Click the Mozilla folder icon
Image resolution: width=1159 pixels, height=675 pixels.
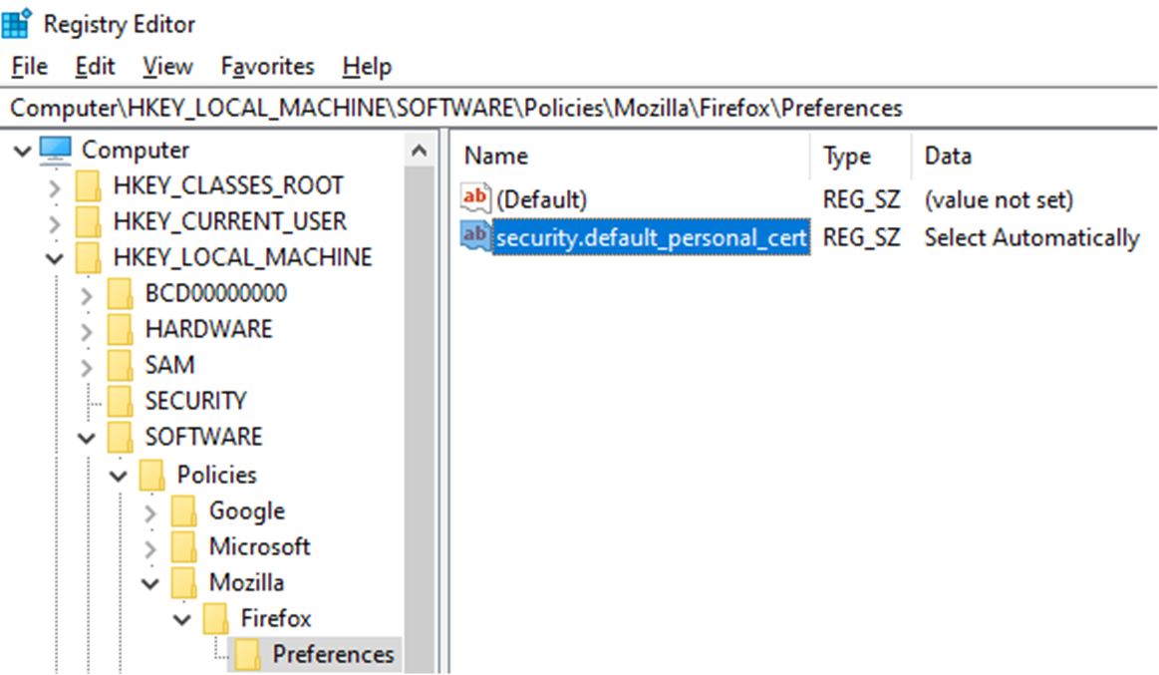[184, 582]
